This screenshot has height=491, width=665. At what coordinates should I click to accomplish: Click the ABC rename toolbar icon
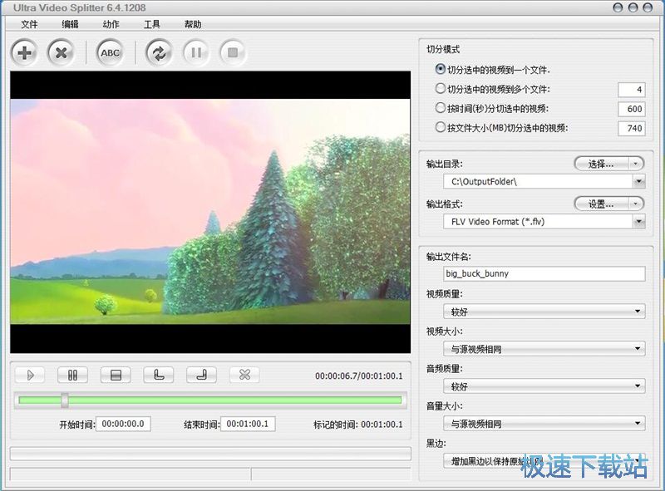click(x=111, y=52)
